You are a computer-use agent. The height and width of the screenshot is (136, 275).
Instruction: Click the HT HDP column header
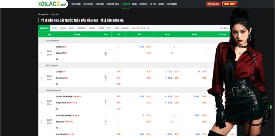click(x=195, y=34)
